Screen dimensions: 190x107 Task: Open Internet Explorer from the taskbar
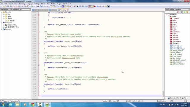[x=10, y=105]
